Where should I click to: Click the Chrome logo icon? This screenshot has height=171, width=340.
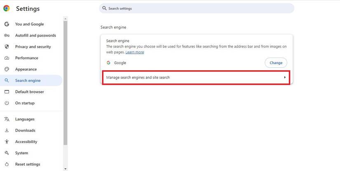click(x=7, y=8)
